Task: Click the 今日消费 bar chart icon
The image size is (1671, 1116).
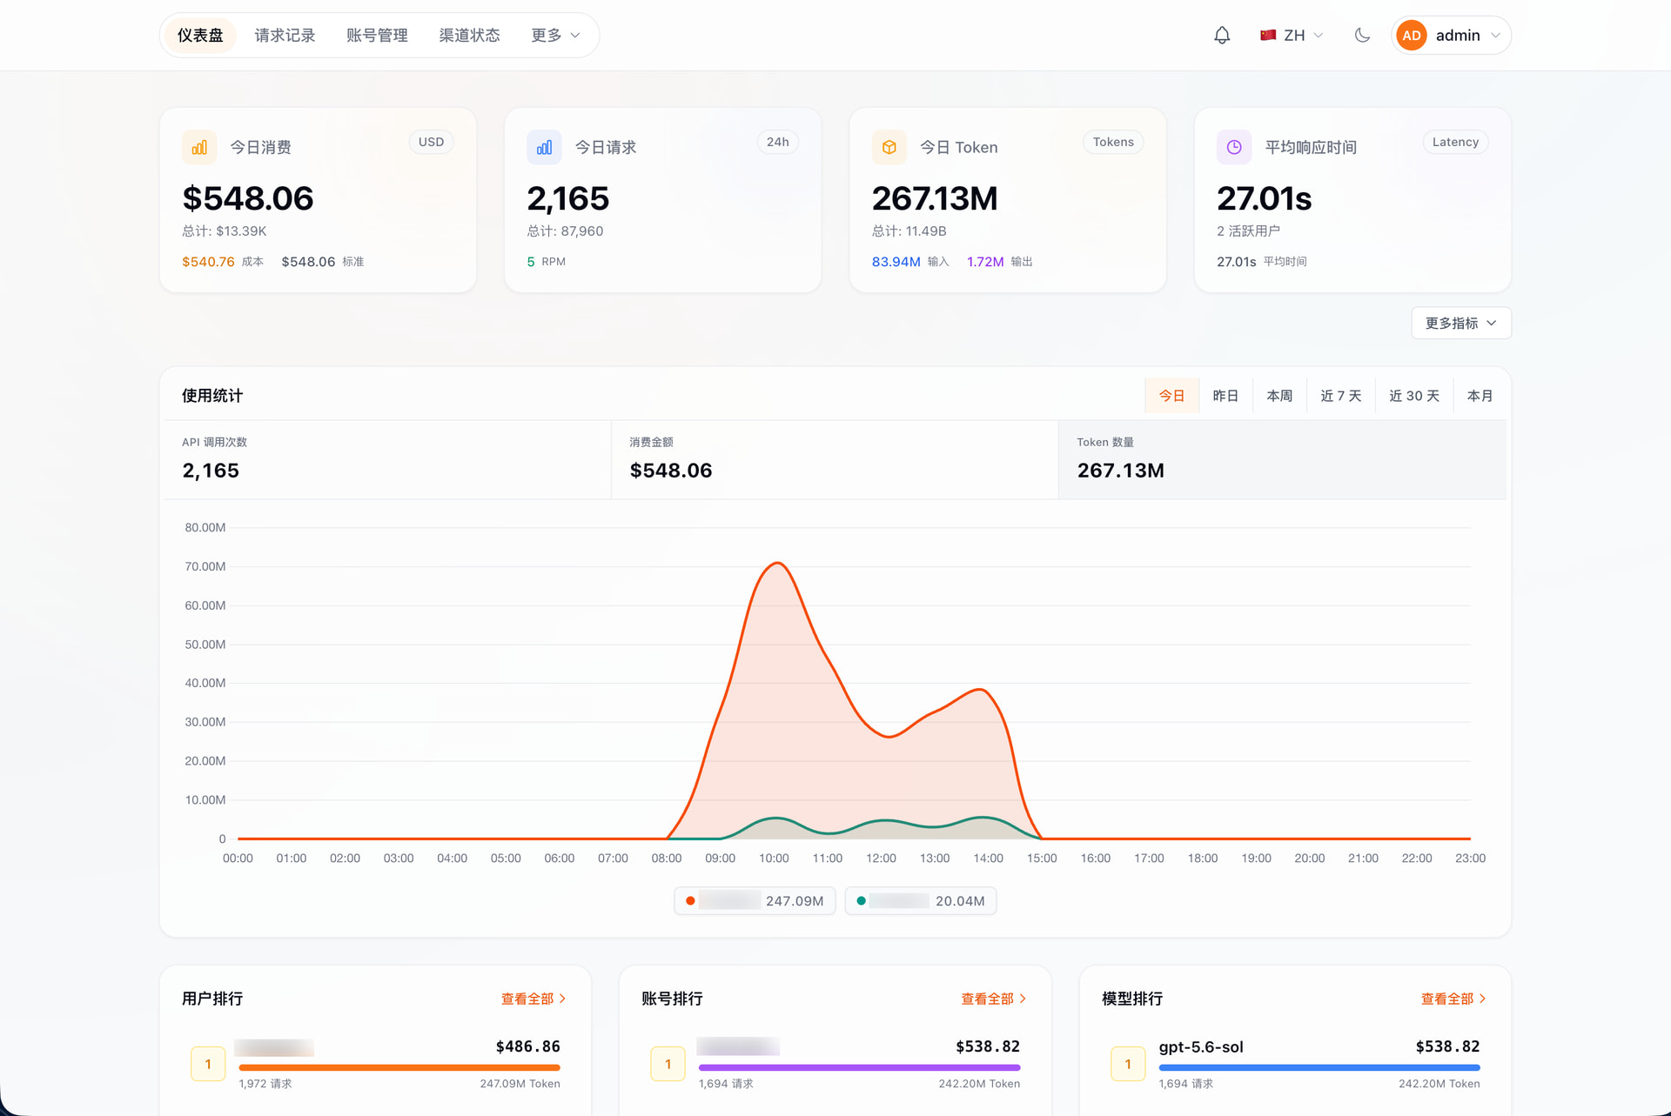Action: [x=199, y=147]
